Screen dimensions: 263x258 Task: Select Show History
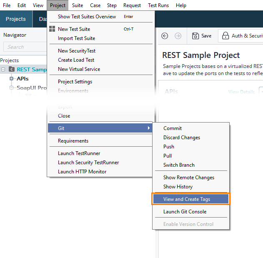[x=191, y=187]
